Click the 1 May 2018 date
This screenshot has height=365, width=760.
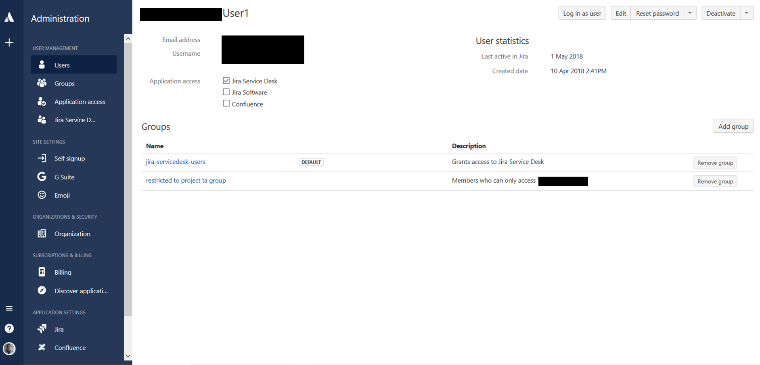point(567,56)
